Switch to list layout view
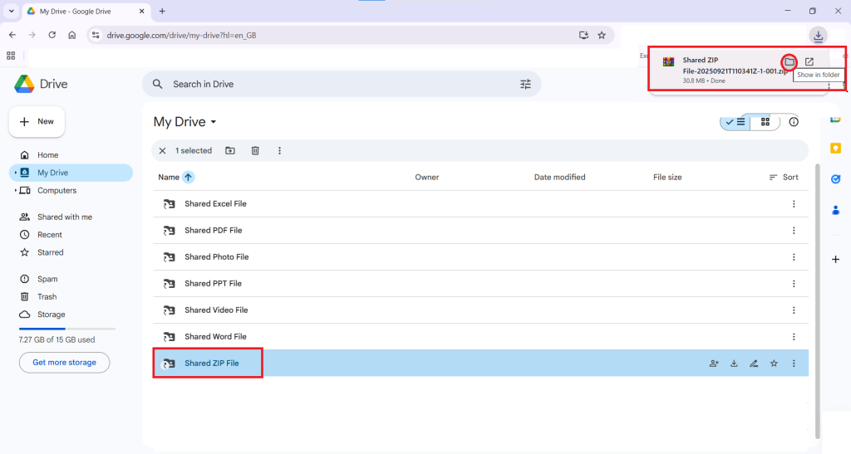The image size is (851, 454). [735, 122]
